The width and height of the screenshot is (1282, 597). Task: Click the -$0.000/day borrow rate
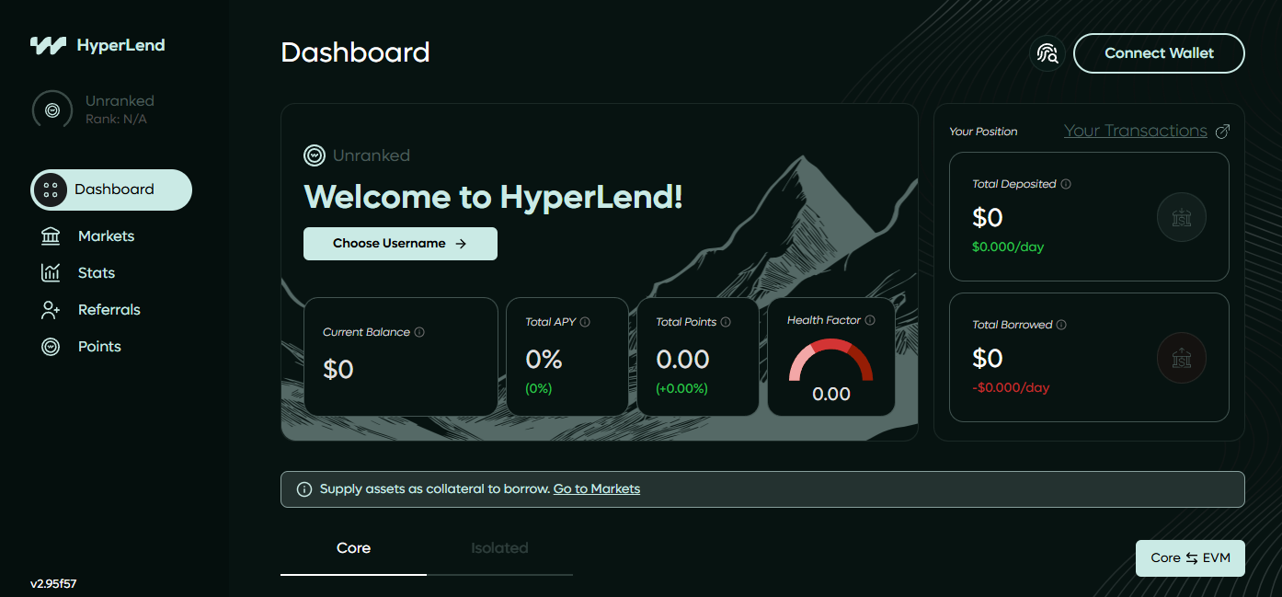(1011, 388)
